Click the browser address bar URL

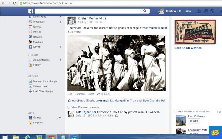tap(47, 3)
